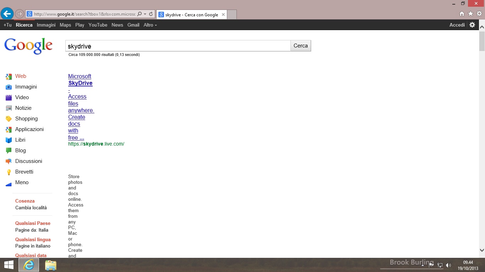Image resolution: width=485 pixels, height=272 pixels.
Task: Open Play in Google top bar
Action: 80,25
